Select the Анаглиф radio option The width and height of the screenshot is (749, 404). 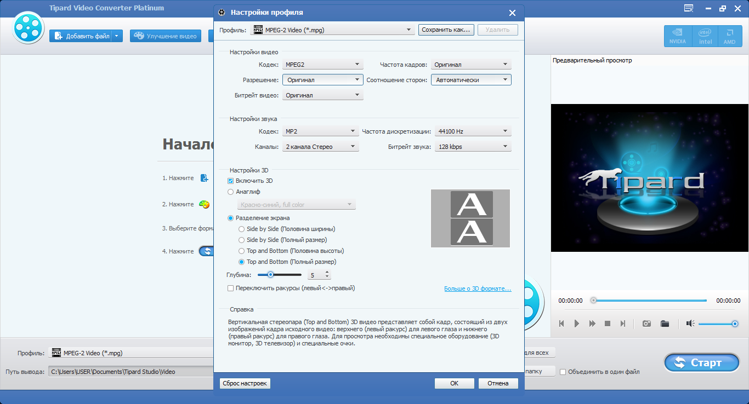[x=230, y=192]
